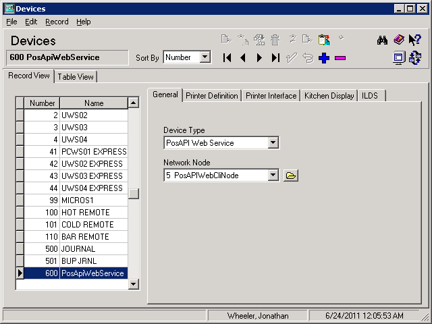The image size is (432, 324).
Task: Select the General tab
Action: pyautogui.click(x=165, y=94)
